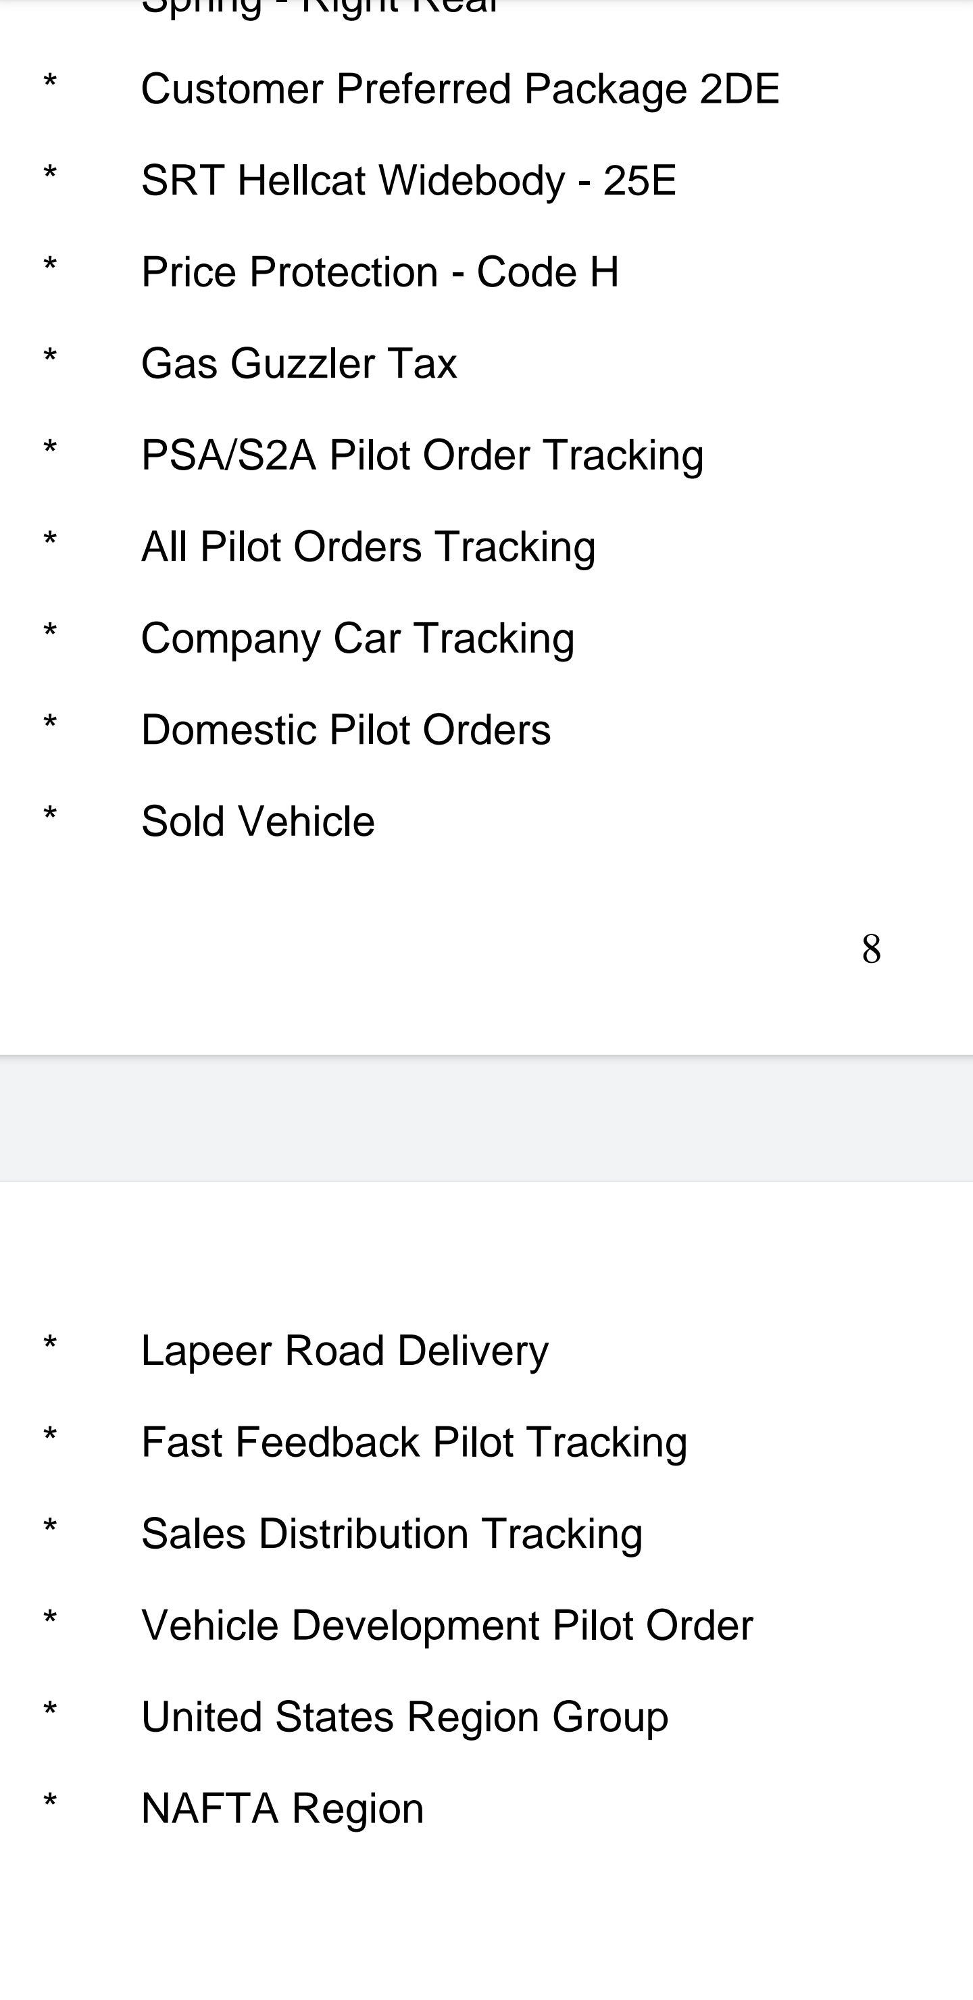Click 'PSA/S2A Pilot Order Tracking' text

422,456
